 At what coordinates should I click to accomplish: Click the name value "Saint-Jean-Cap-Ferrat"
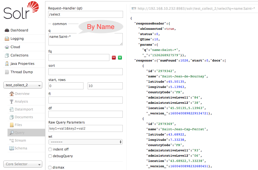pos(183,129)
